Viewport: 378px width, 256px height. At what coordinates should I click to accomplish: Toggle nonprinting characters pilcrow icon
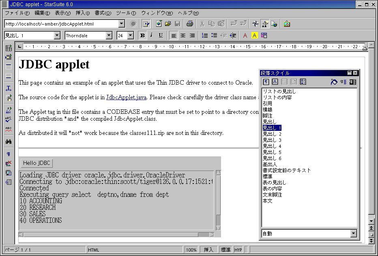pos(9,154)
